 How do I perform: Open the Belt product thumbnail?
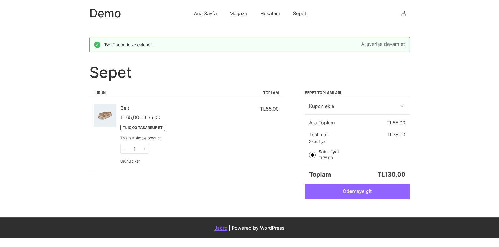coord(105,116)
